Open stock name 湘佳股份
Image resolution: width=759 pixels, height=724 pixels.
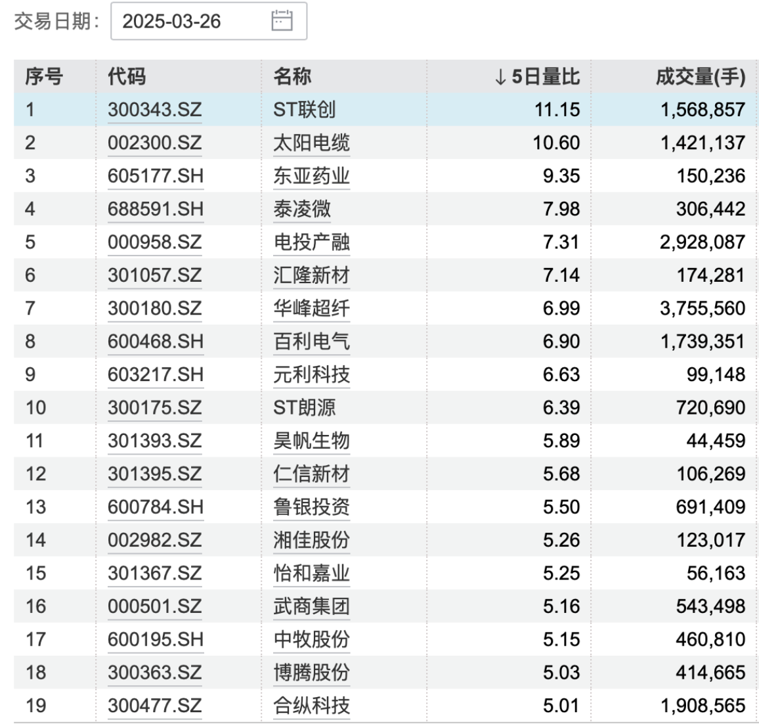coord(311,541)
